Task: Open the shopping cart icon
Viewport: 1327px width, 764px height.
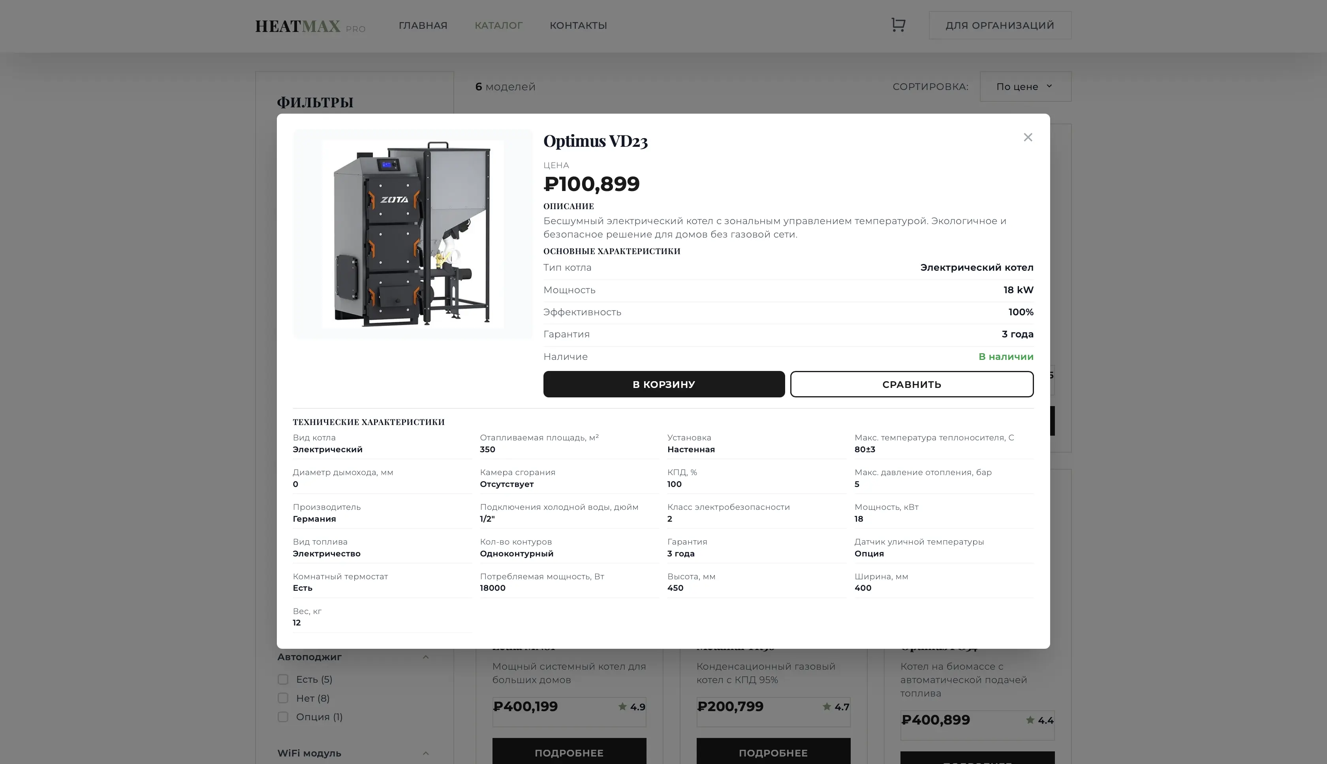Action: [x=898, y=24]
